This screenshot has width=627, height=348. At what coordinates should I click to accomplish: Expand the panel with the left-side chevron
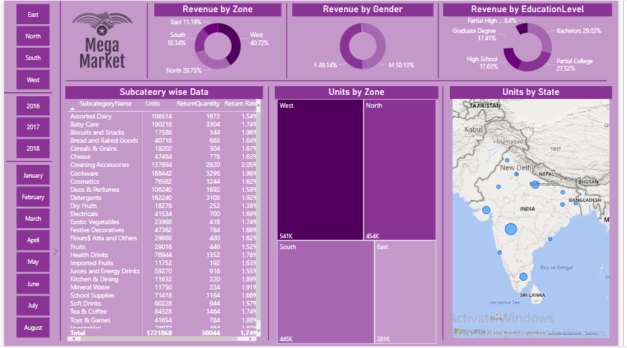point(55,251)
